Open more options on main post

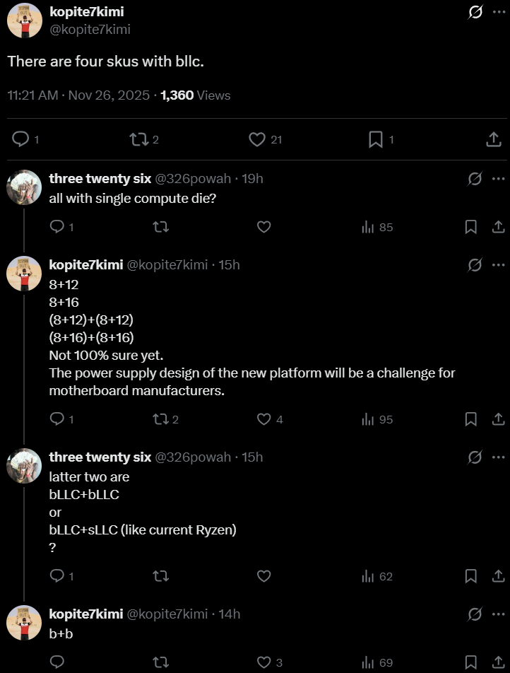[x=498, y=12]
